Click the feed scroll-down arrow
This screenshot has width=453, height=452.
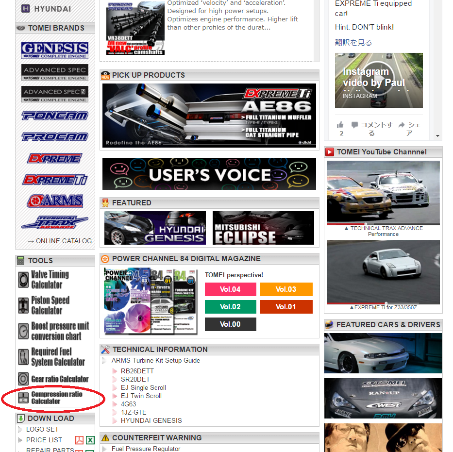coord(437,136)
